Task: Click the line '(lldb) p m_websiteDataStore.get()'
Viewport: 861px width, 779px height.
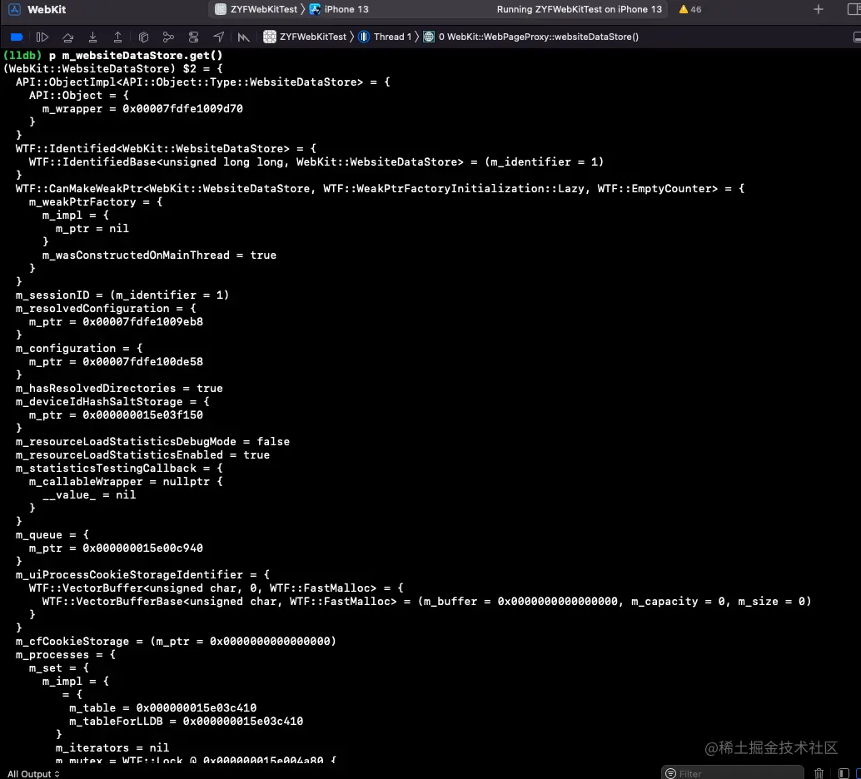Action: [x=112, y=56]
